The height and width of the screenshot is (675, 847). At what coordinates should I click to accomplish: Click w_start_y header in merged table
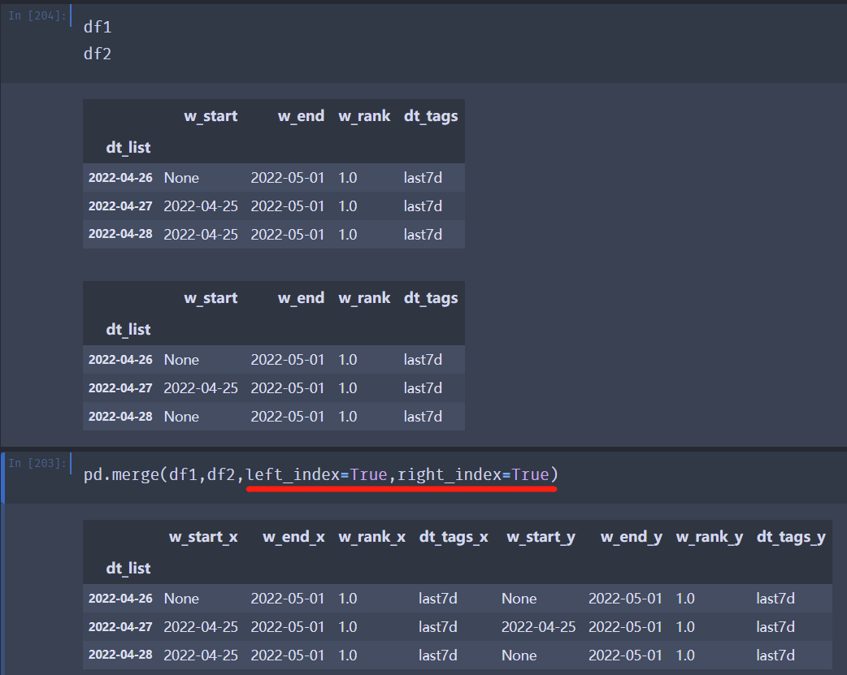click(541, 537)
